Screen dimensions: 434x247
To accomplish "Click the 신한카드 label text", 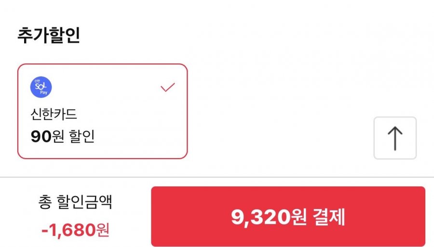I will [x=54, y=114].
